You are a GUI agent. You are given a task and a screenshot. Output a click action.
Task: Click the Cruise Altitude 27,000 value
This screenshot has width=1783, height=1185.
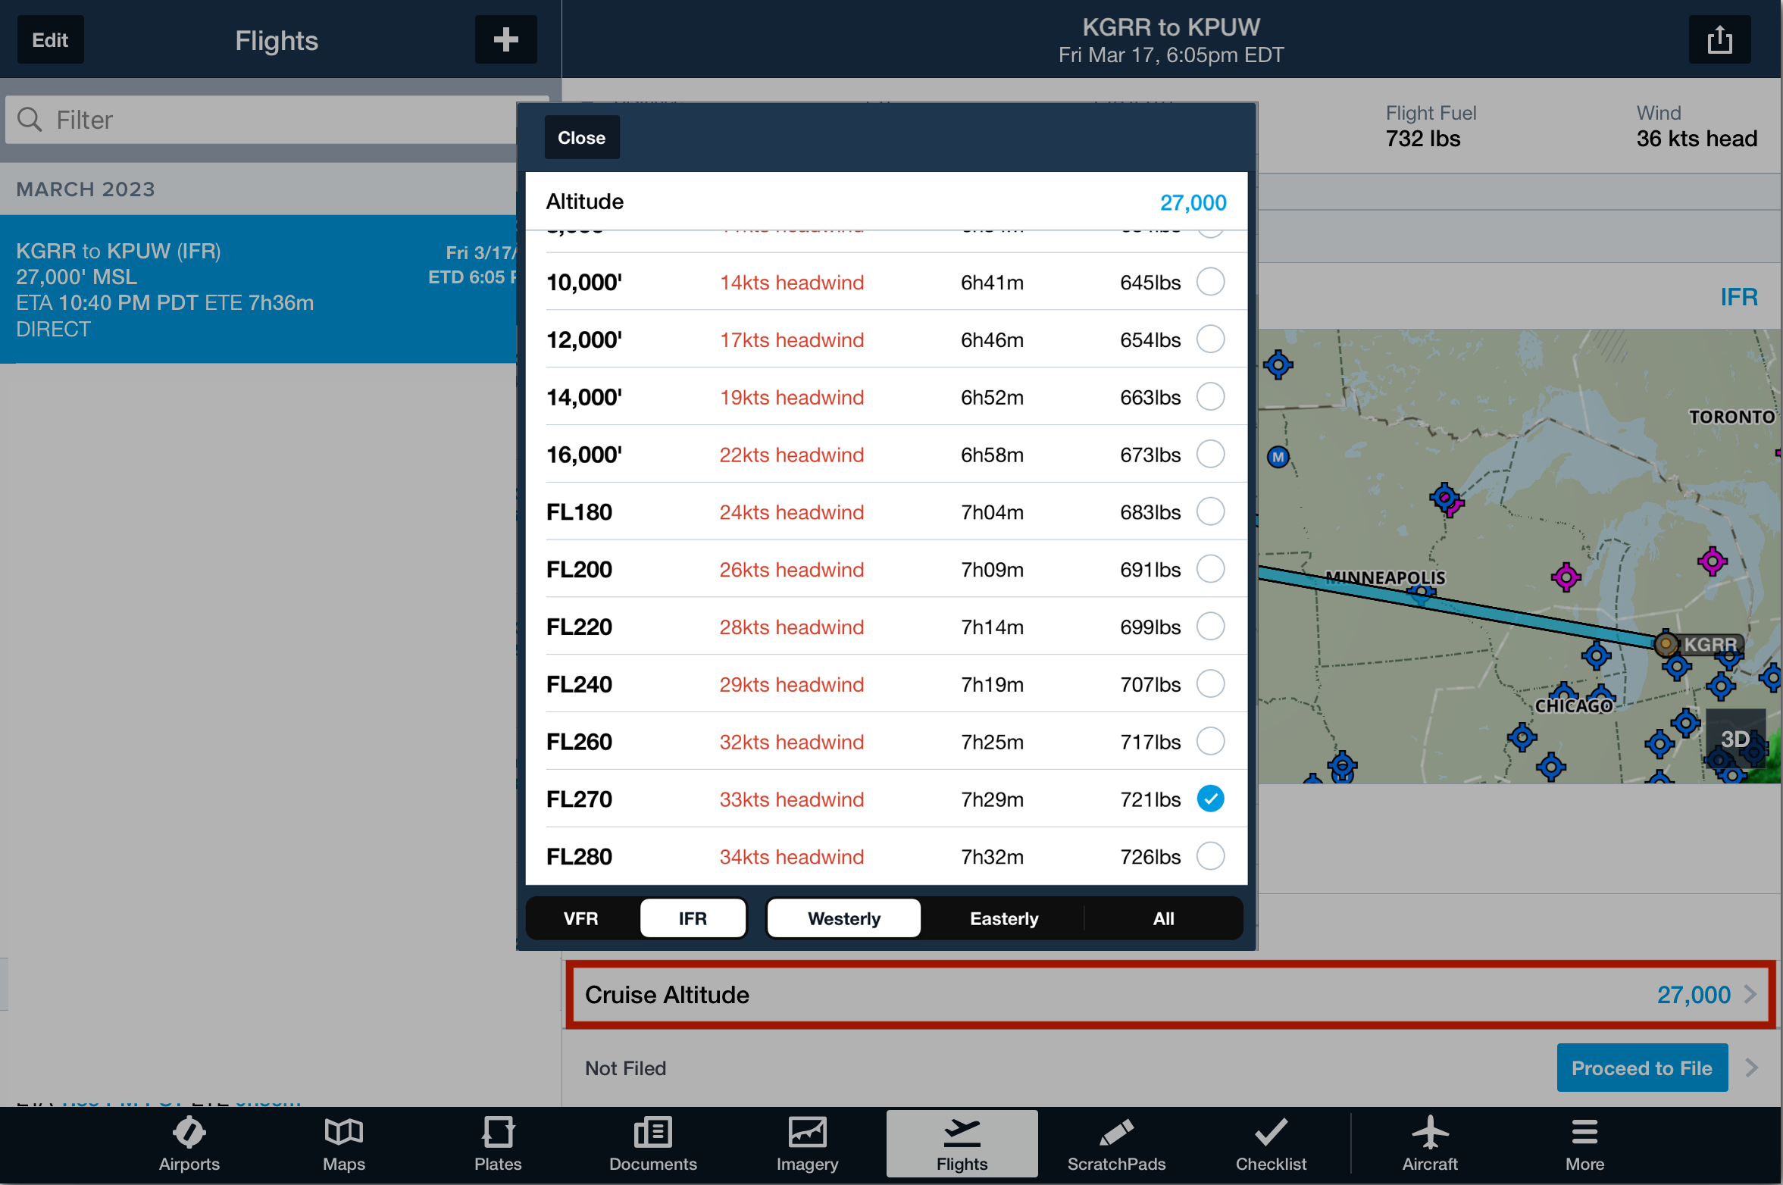coord(1694,994)
